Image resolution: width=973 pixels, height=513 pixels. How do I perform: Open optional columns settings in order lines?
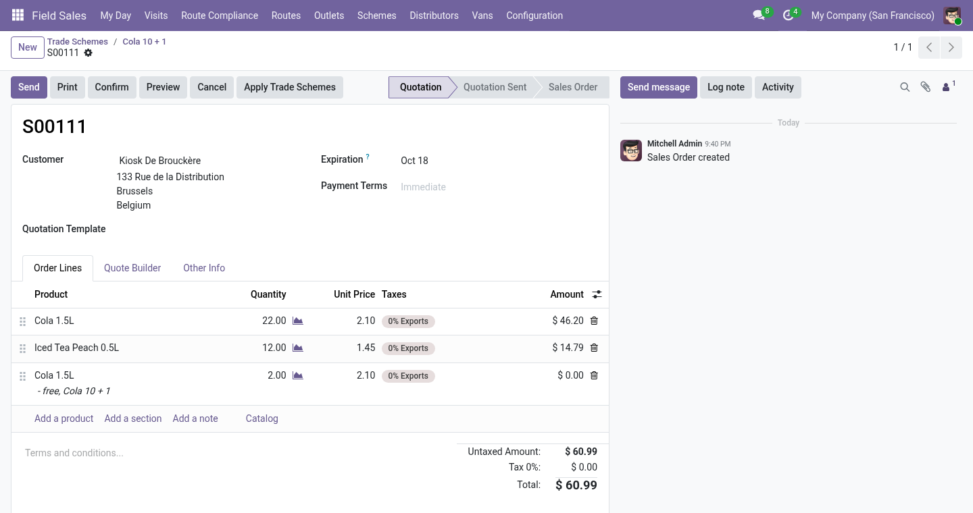tap(597, 294)
